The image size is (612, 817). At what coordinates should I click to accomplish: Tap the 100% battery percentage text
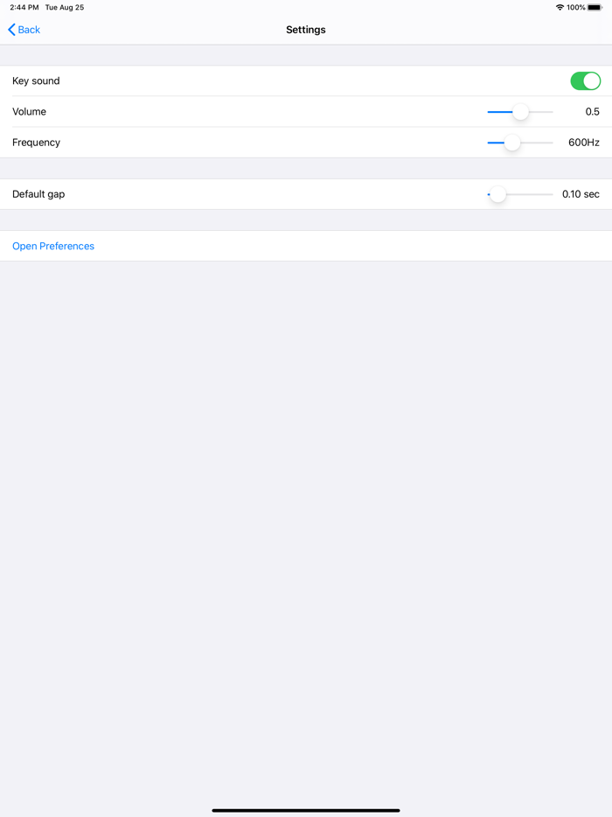576,7
